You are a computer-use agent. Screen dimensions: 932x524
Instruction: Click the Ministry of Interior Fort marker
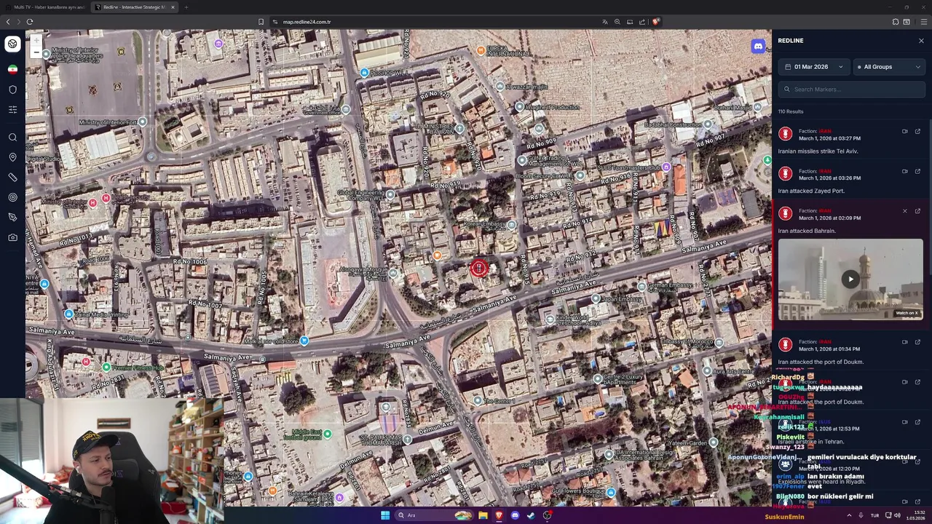[142, 122]
